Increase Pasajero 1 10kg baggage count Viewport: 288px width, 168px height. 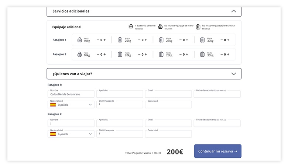pos(105,40)
